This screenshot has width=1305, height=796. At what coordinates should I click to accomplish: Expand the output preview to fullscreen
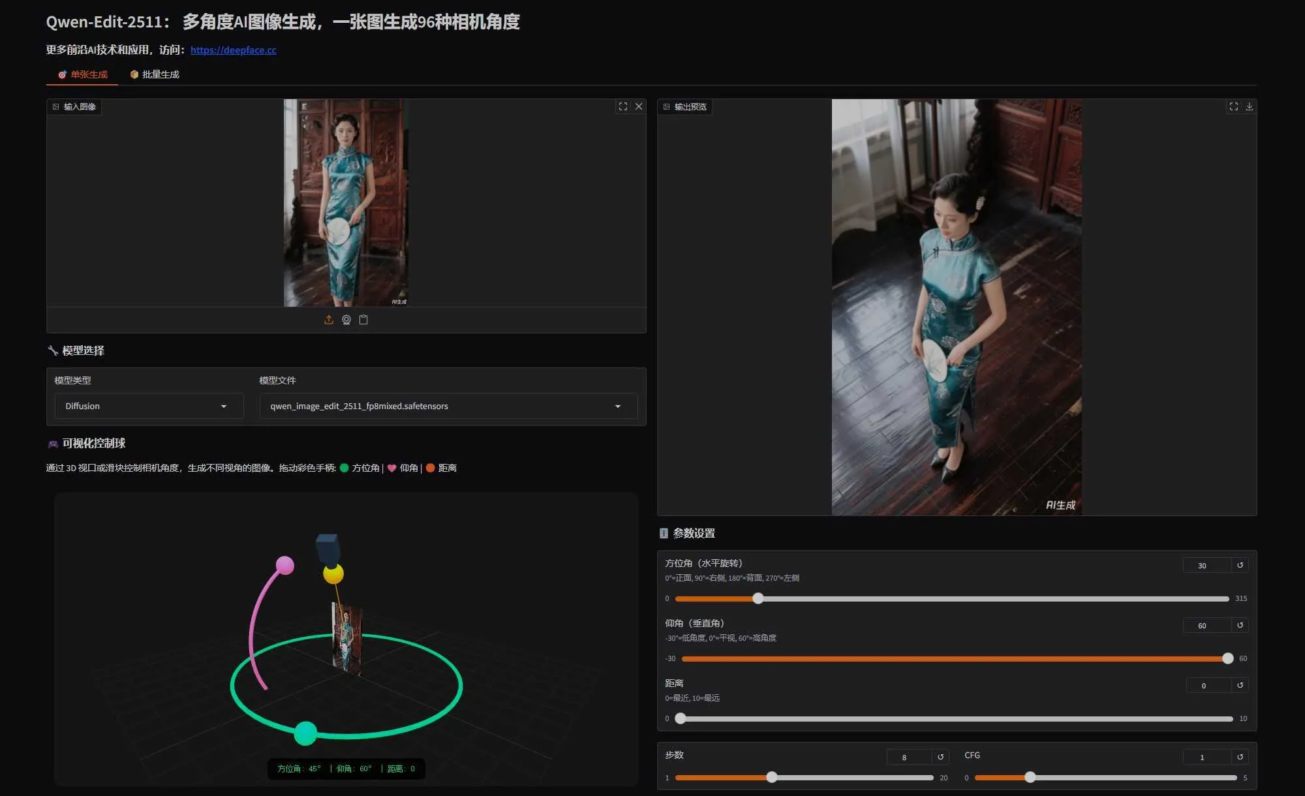coord(1233,106)
